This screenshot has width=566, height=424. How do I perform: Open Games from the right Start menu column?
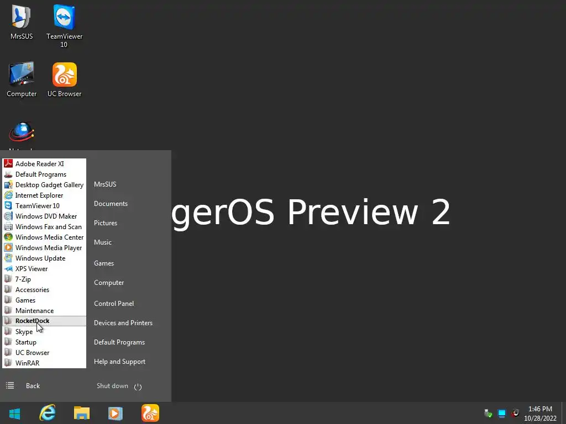pos(103,263)
